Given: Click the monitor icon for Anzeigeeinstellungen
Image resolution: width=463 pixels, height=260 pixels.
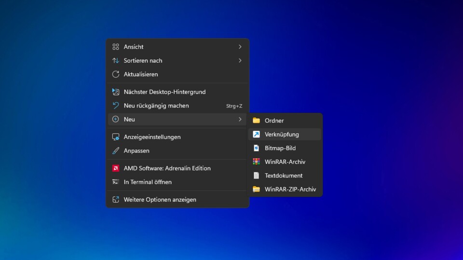Looking at the screenshot, I should (x=115, y=137).
